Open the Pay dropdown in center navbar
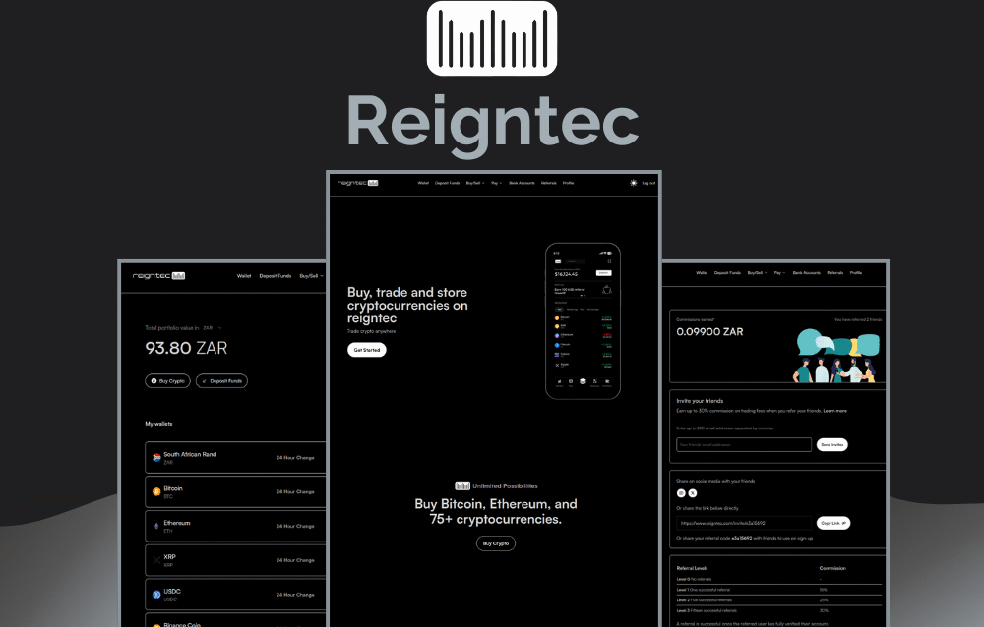Viewport: 984px width, 627px height. pos(497,183)
